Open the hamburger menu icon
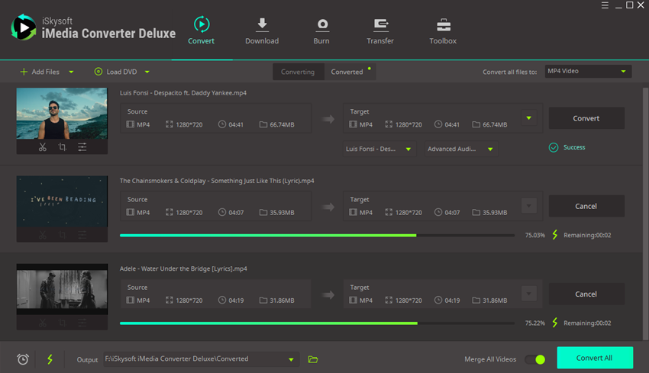This screenshot has width=649, height=373. (x=605, y=5)
